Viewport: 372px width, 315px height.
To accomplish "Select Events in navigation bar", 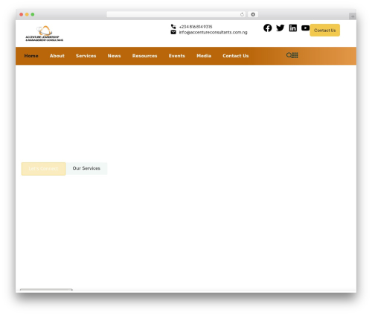I will point(177,56).
